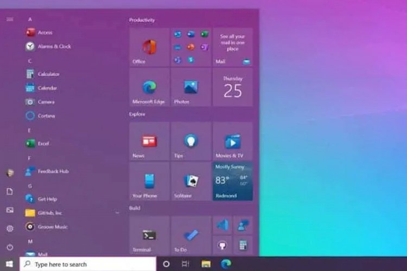Image resolution: width=407 pixels, height=271 pixels.
Task: Expand the Start menu hamburger navigation
Action: (10, 20)
